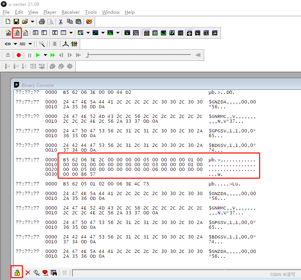Click the Save floppy disk icon
Screen dimensions: 301x280
[16, 22]
